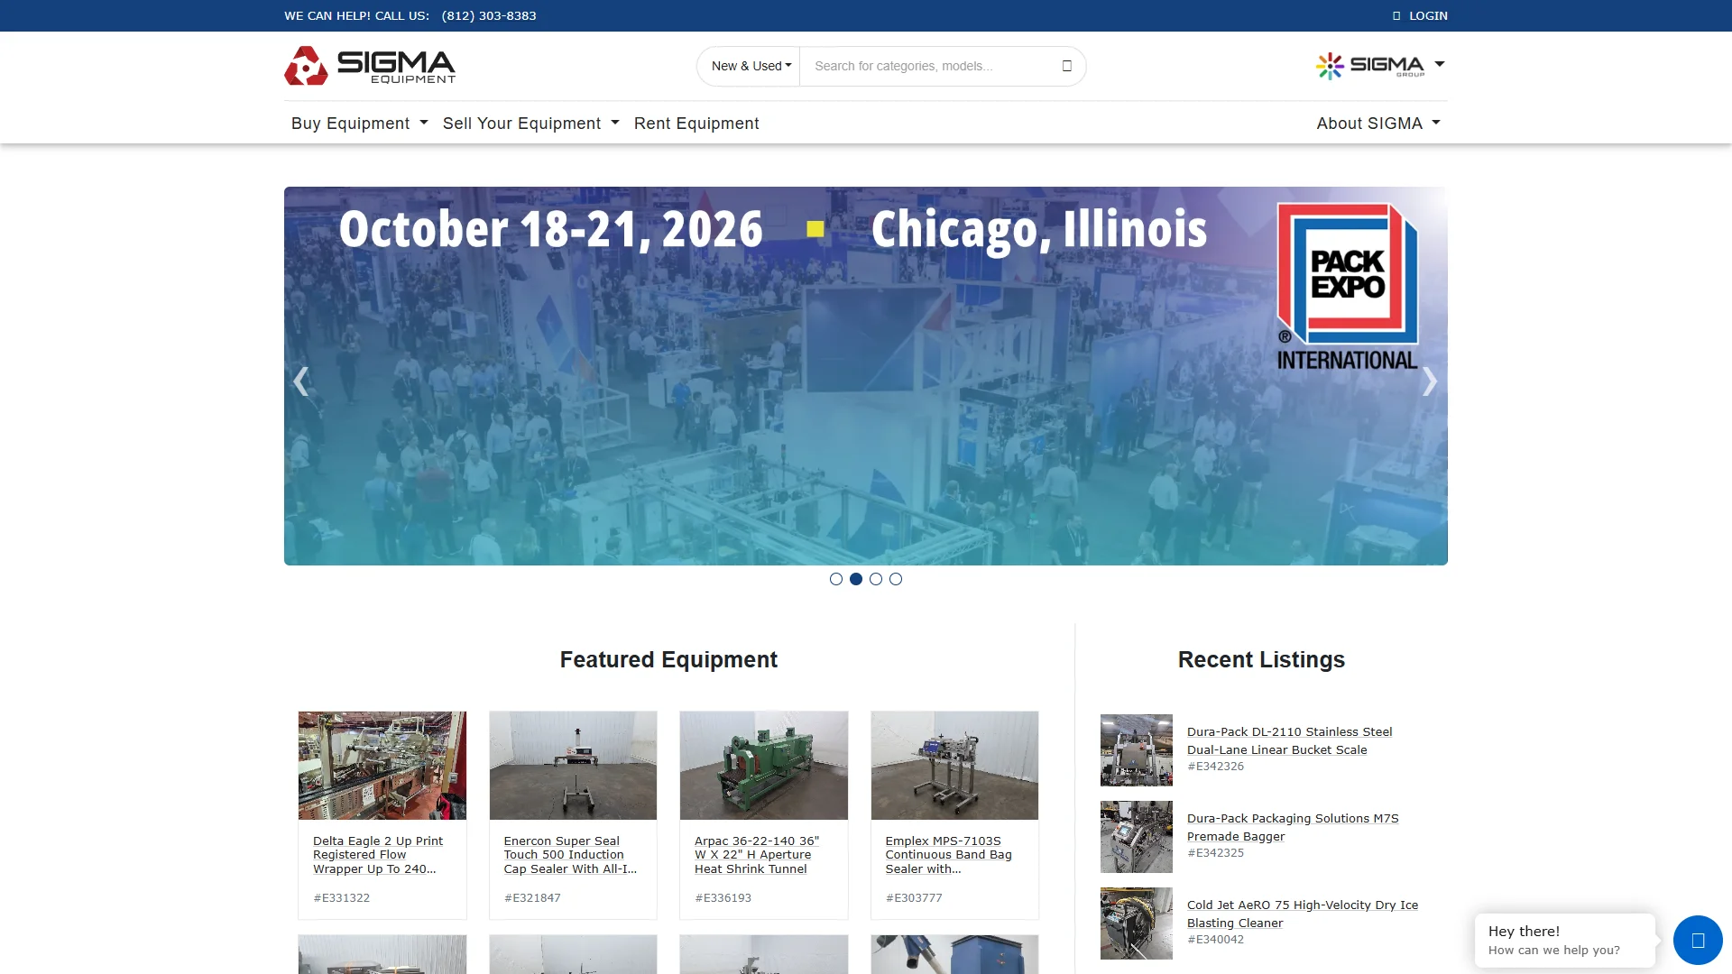The image size is (1732, 974).
Task: Open the Enercon Super Seal thumbnail
Action: [x=573, y=766]
